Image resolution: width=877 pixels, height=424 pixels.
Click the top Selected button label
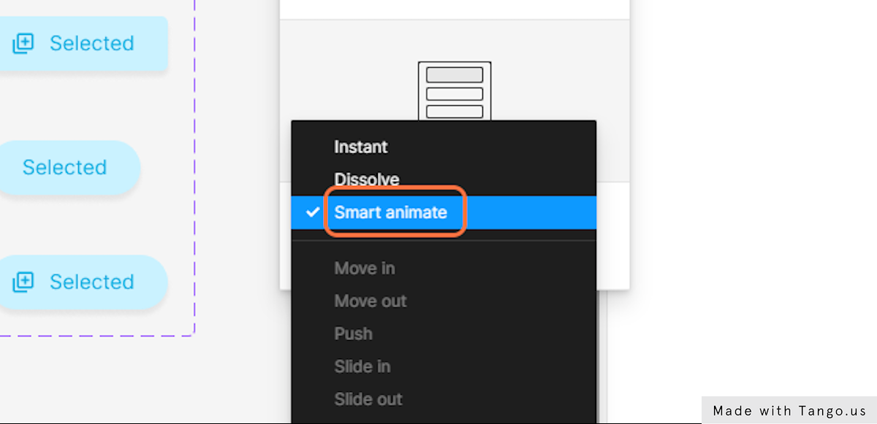(x=92, y=44)
